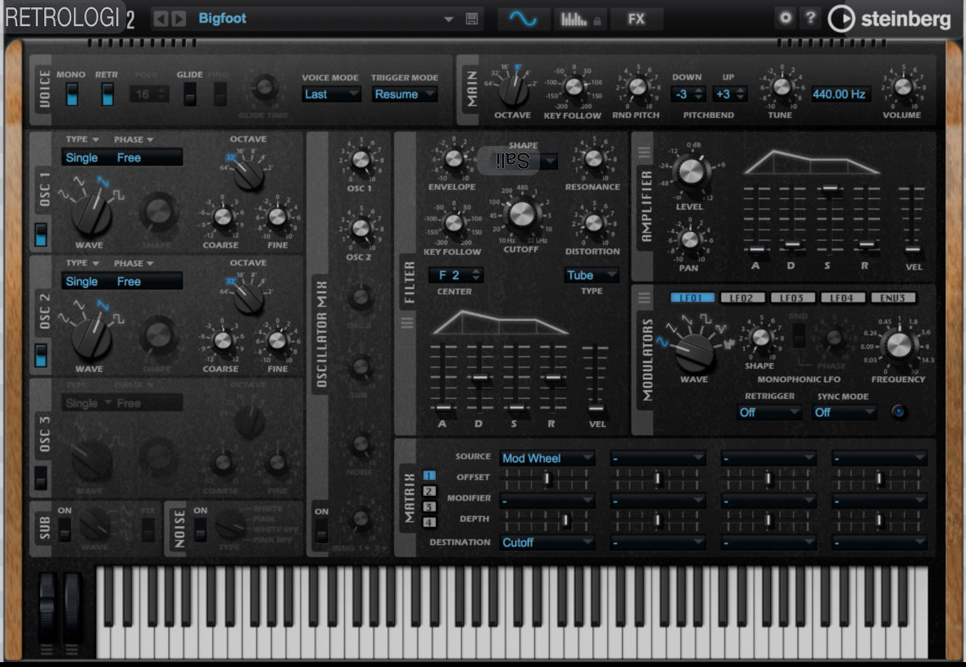Open the filter distortion Type dropdown showing Tube
966x667 pixels.
tap(591, 275)
